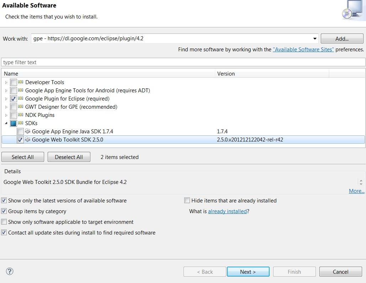Click the Google App Engine Tools category icon
The height and width of the screenshot is (283, 366).
click(x=21, y=90)
